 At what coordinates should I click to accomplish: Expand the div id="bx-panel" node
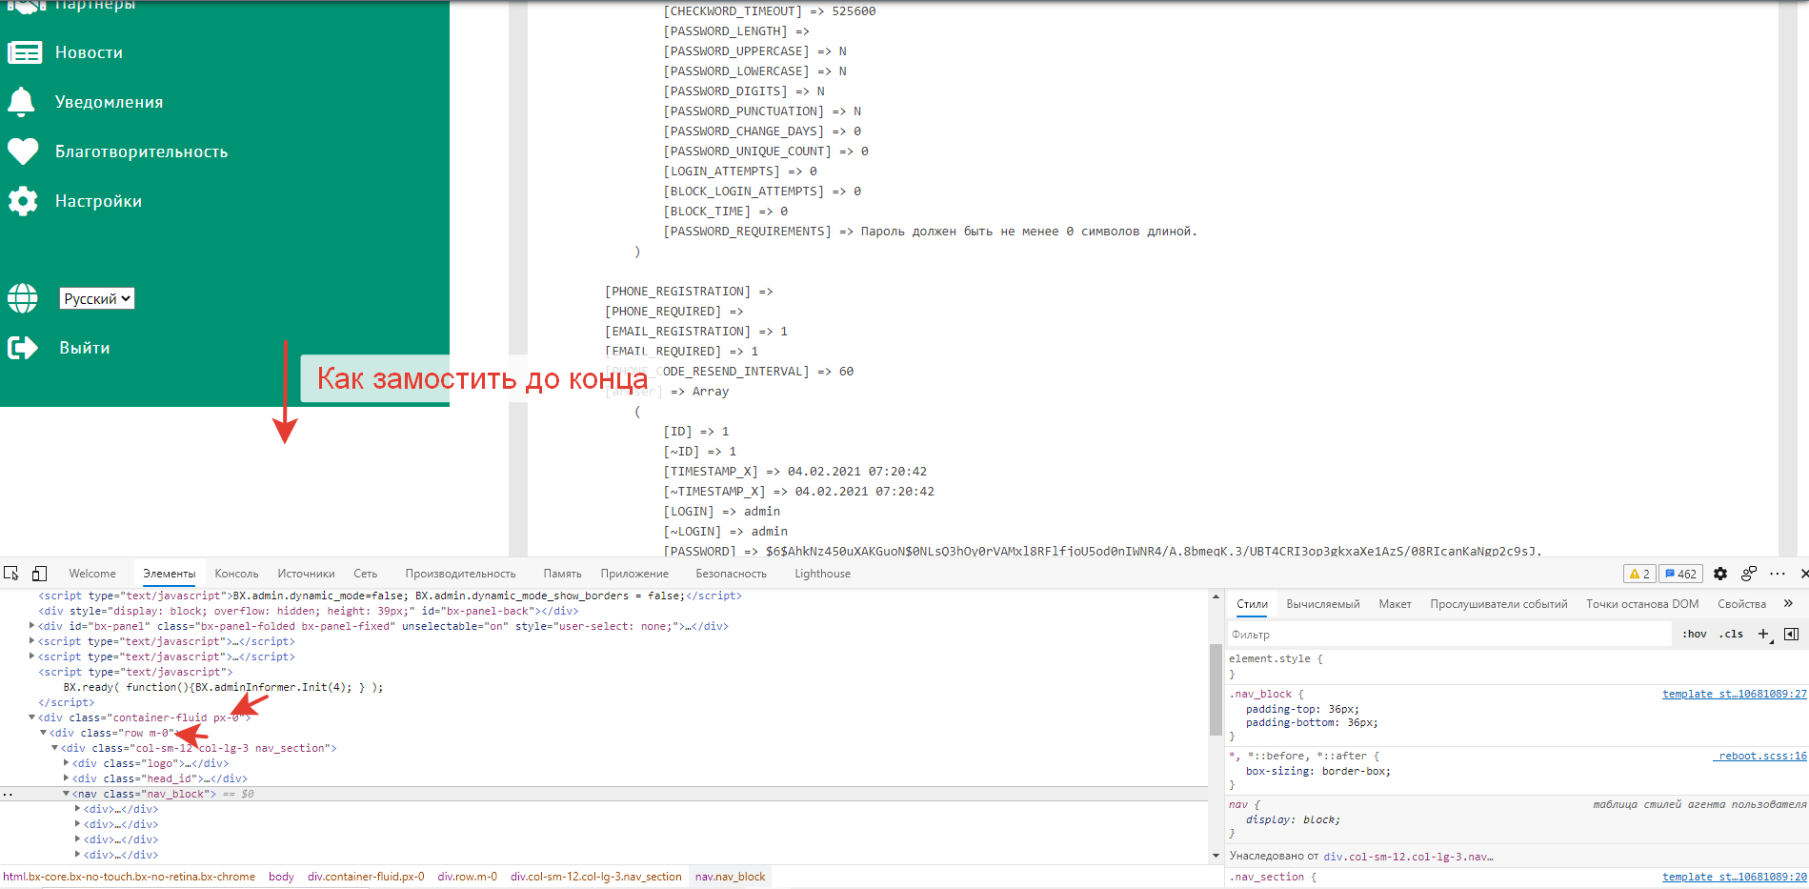(32, 626)
